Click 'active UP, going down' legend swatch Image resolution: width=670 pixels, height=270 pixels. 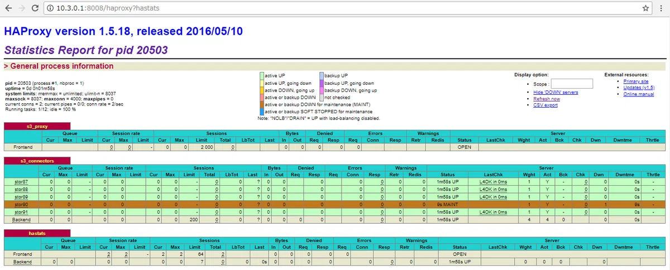262,83
